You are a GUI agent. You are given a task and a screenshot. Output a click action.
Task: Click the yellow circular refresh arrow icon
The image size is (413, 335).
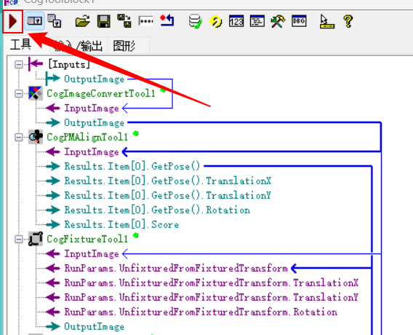pyautogui.click(x=215, y=21)
